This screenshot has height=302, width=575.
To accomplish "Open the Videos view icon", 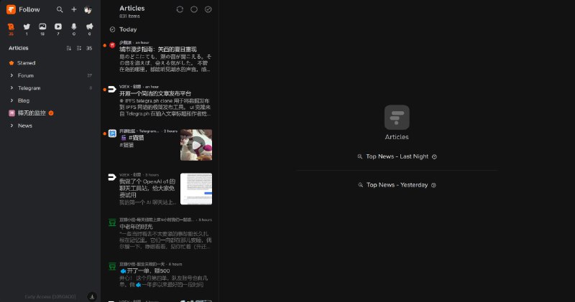I will (x=58, y=27).
